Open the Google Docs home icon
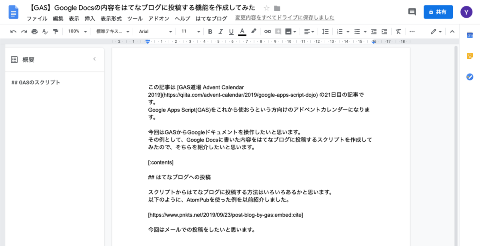480x246 pixels. point(14,12)
